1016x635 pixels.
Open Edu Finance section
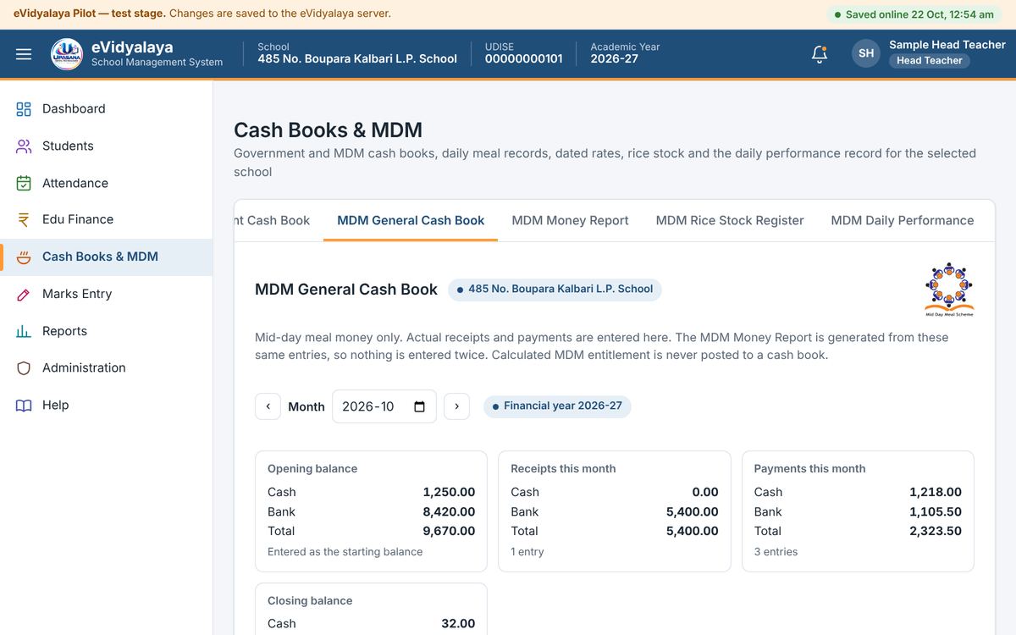106,219
